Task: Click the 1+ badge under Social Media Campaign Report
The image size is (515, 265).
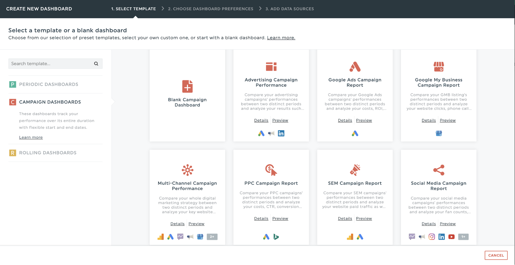Action: click(x=463, y=237)
